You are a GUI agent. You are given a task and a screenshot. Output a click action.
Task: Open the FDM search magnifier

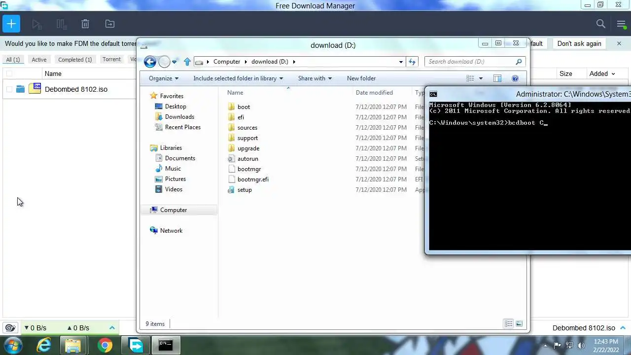coord(600,24)
